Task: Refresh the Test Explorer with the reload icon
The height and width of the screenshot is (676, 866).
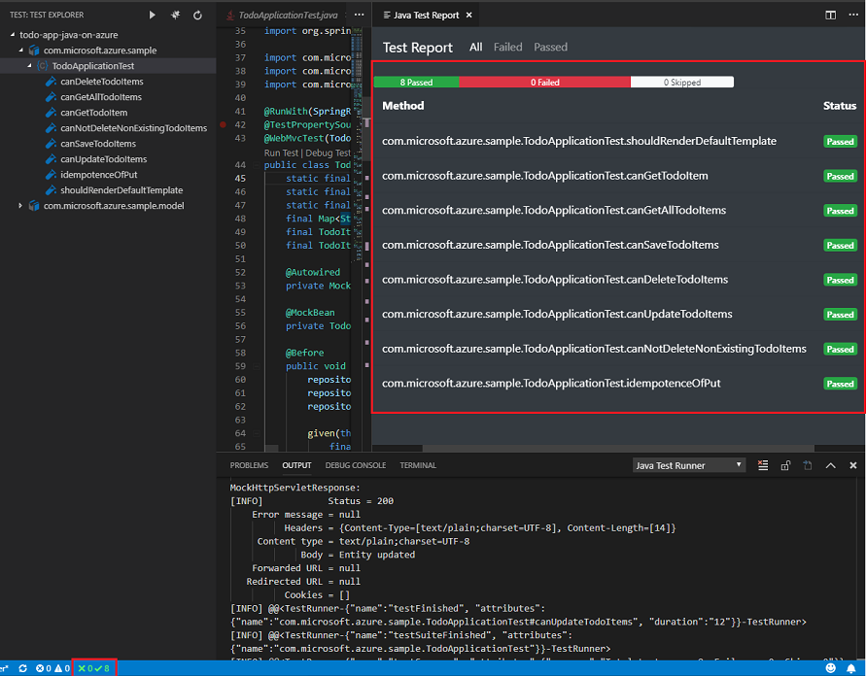Action: [197, 15]
